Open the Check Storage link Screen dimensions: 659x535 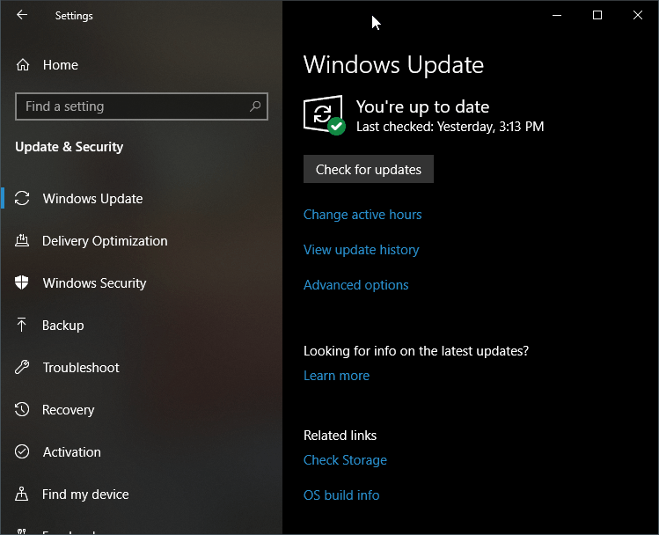[345, 460]
